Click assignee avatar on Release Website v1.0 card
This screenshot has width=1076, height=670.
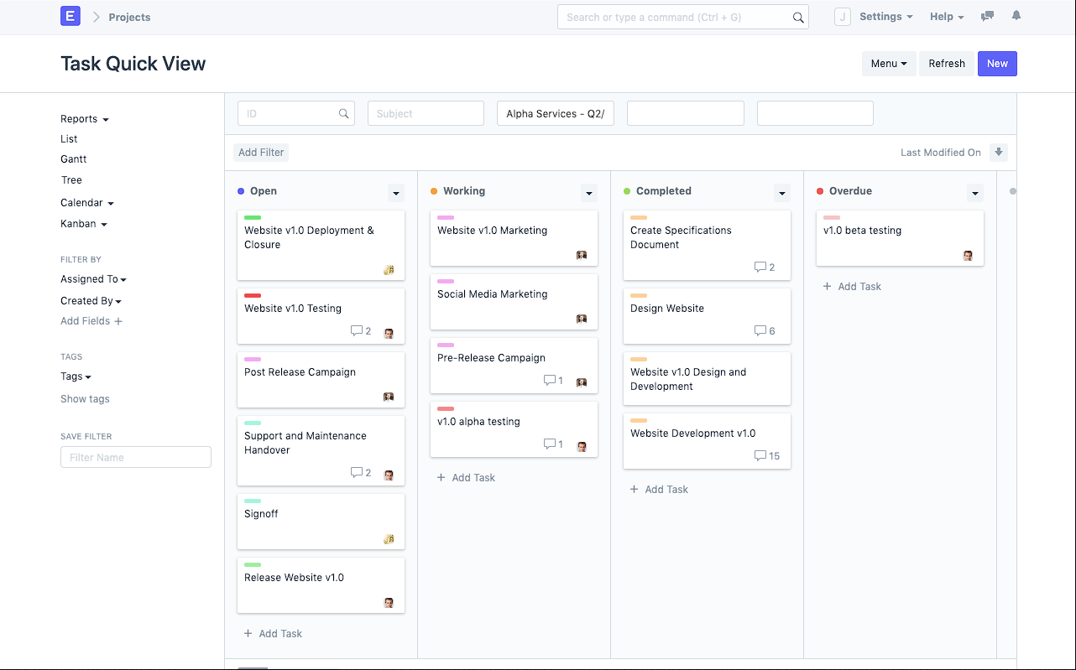[389, 603]
